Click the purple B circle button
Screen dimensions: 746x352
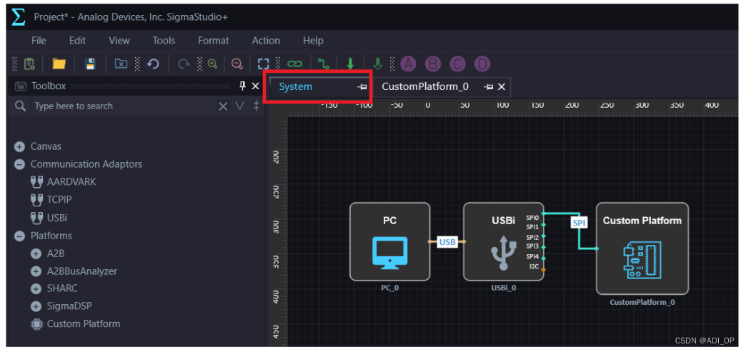(432, 64)
